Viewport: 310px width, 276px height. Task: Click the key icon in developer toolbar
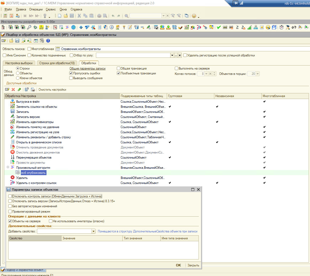[x=29, y=27]
